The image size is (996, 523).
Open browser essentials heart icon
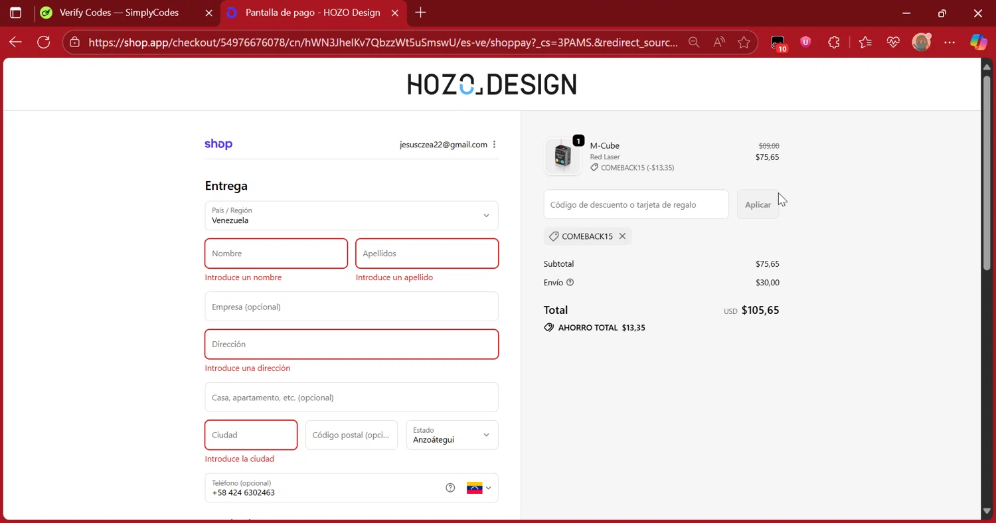[893, 42]
